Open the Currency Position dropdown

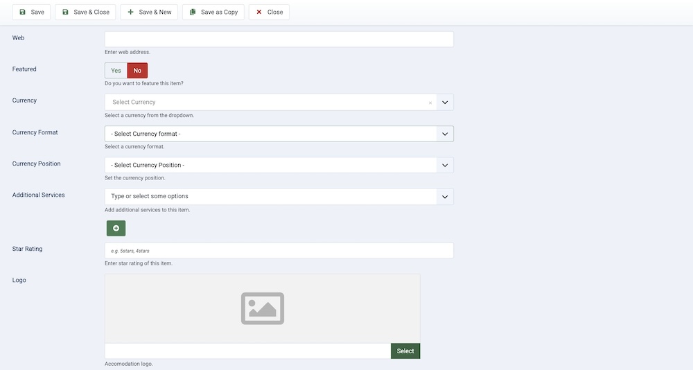(279, 165)
